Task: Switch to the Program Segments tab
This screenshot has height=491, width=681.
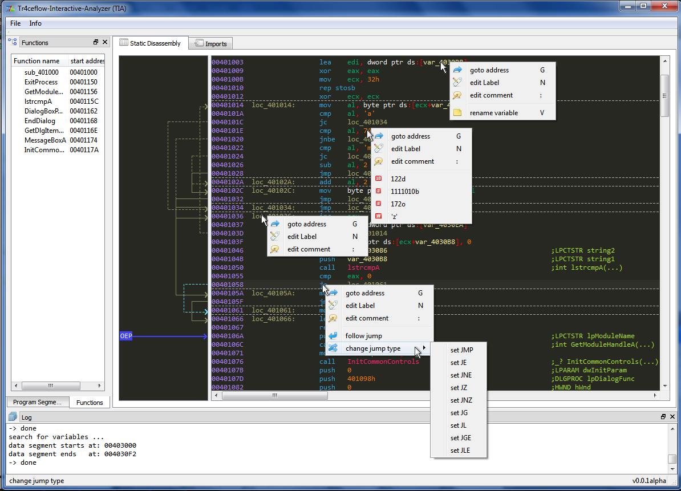Action: point(37,402)
